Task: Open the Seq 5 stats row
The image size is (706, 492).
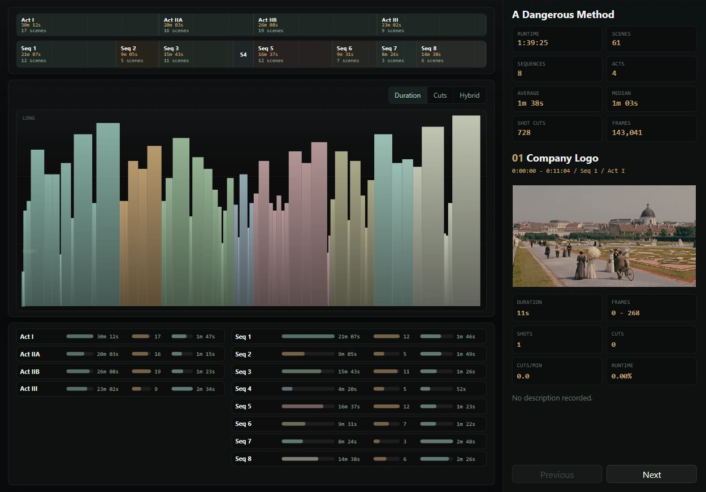Action: 359,406
